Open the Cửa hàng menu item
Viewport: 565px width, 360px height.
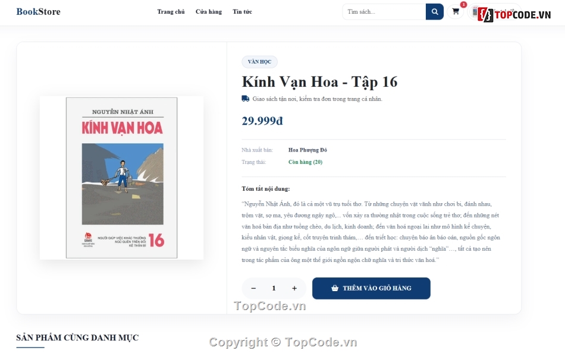tap(209, 11)
